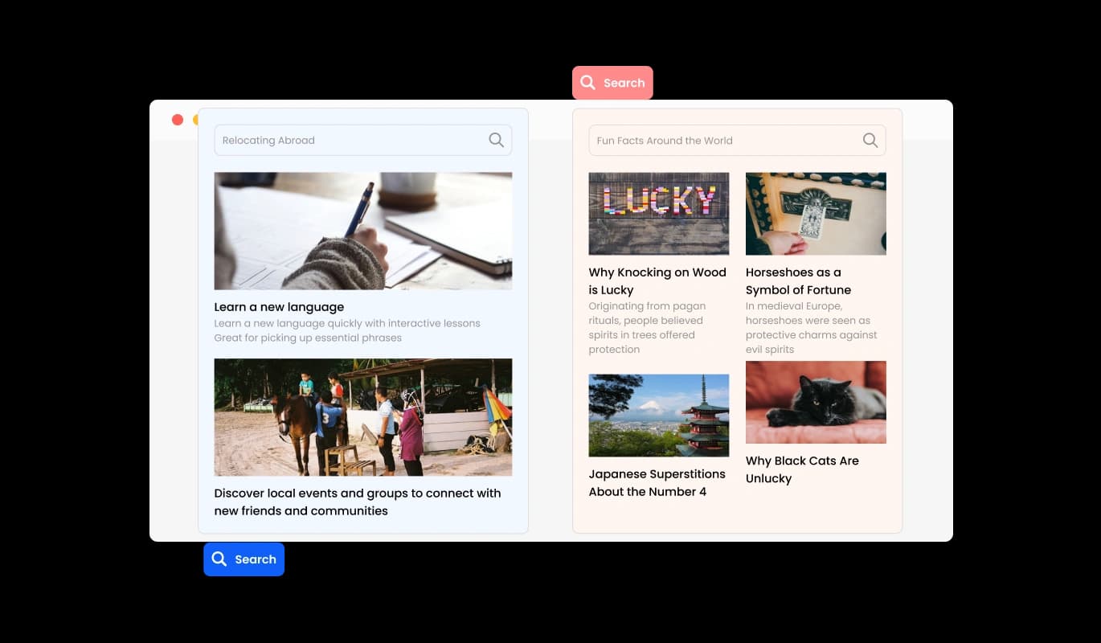Click the colorful LUCKY letters image
Viewport: 1101px width, 643px height.
(x=658, y=213)
